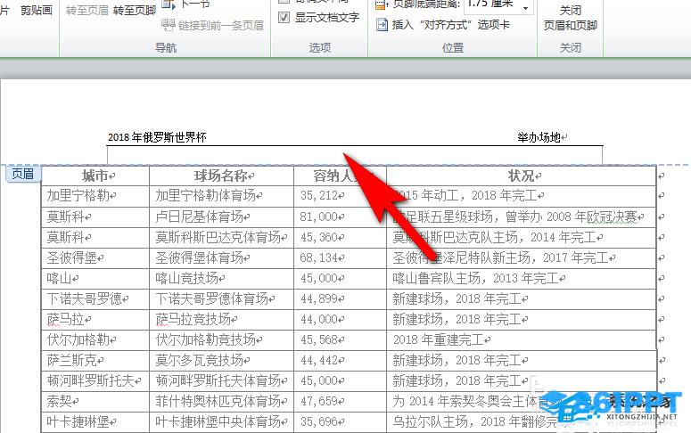This screenshot has height=433, width=691.
Task: Click the capacity cell 45,568
Action: (341, 340)
